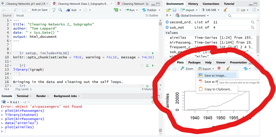Click the Publish plot icon in Plots pane
The height and width of the screenshot is (137, 276).
(x=246, y=69)
